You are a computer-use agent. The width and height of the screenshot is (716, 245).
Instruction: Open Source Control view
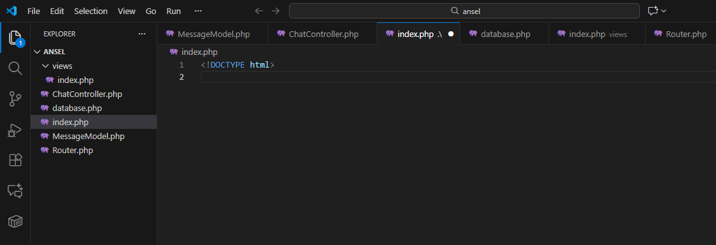coord(15,99)
